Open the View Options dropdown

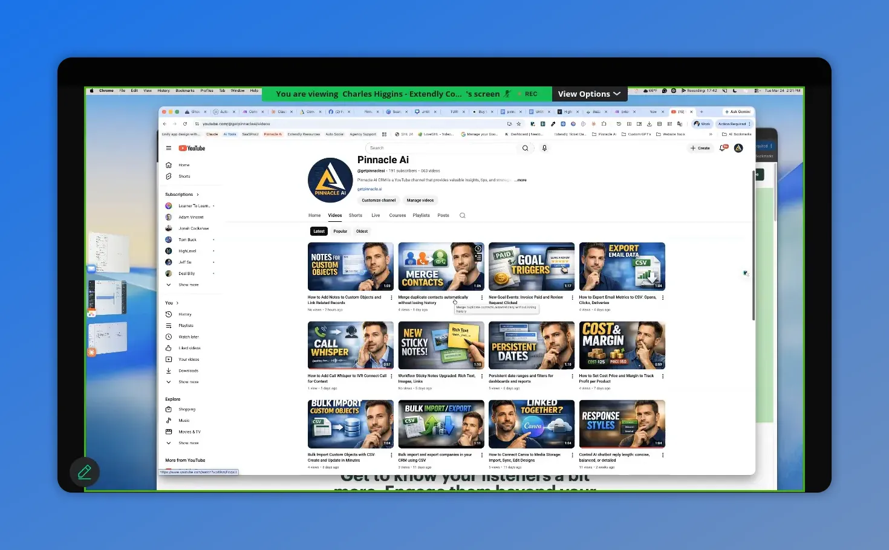(588, 94)
